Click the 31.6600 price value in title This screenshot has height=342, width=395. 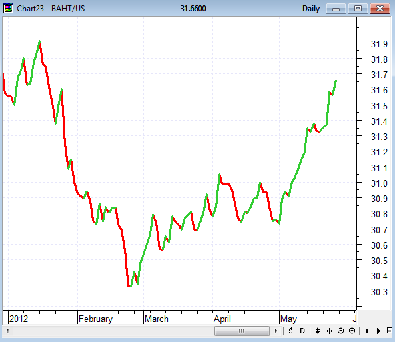pos(193,9)
